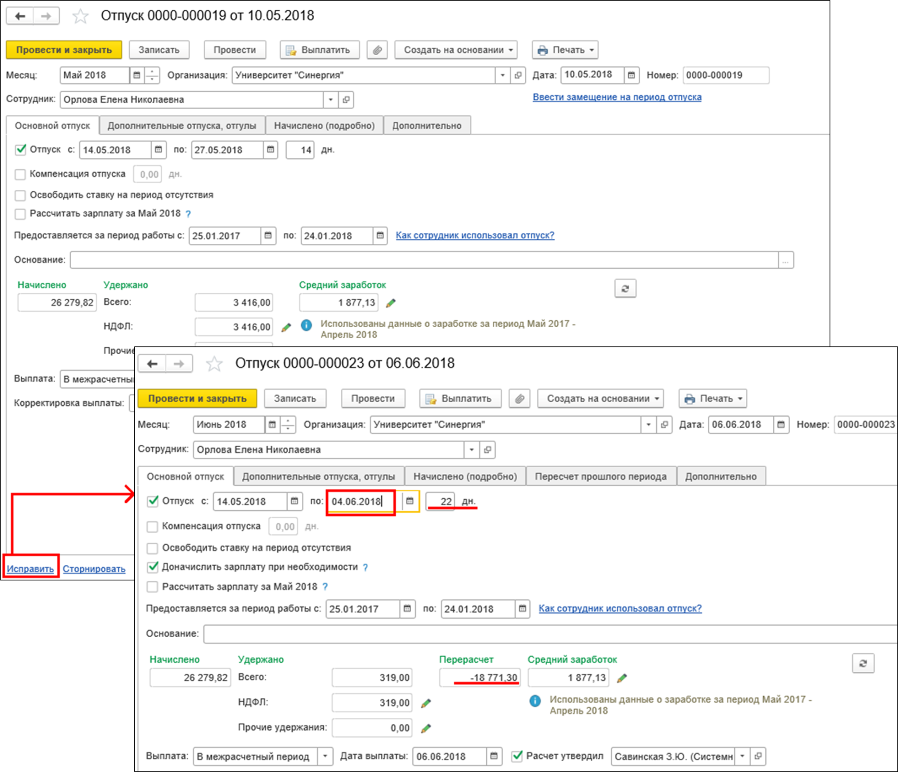Click the Месяц Июнь 2018 stepper arrows
This screenshot has height=772, width=898.
pyautogui.click(x=288, y=425)
